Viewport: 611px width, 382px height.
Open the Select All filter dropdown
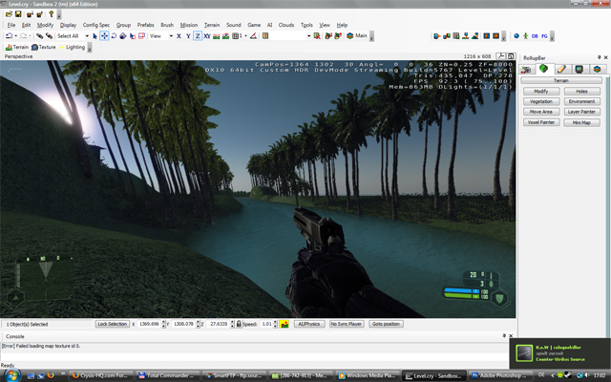(87, 36)
